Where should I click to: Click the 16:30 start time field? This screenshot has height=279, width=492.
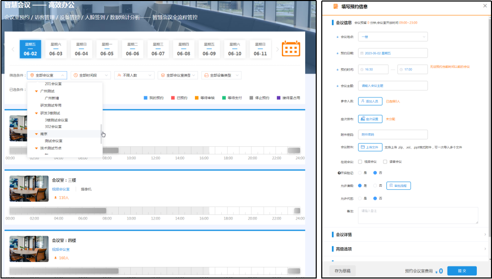(373, 69)
